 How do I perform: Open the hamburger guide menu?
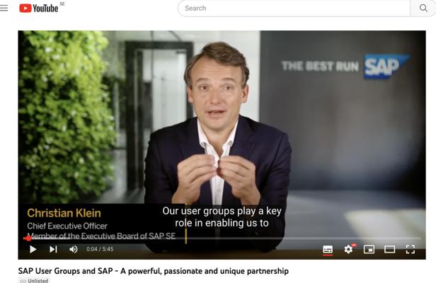(4, 8)
